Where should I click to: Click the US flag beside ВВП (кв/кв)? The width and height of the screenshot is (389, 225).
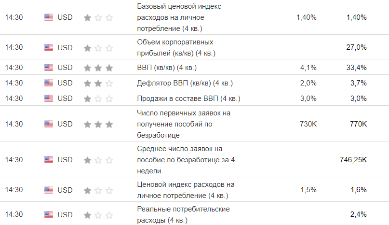tap(49, 68)
